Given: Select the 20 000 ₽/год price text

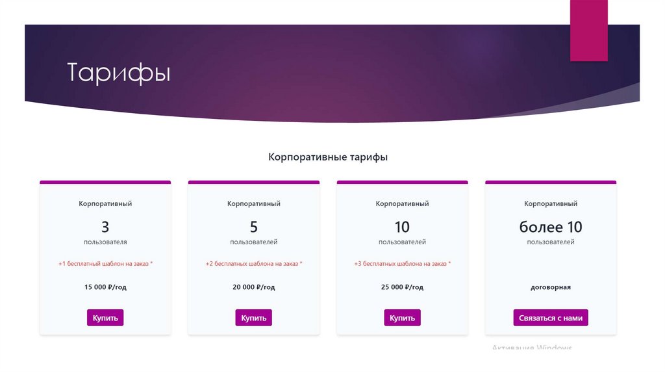Looking at the screenshot, I should (254, 287).
